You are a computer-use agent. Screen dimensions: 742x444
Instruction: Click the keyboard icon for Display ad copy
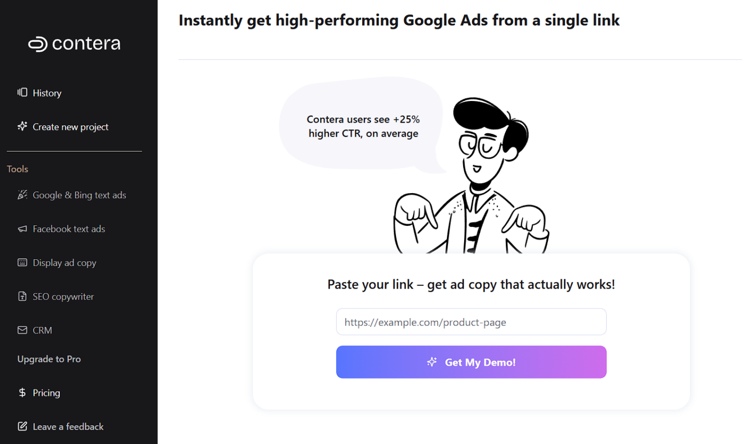22,263
